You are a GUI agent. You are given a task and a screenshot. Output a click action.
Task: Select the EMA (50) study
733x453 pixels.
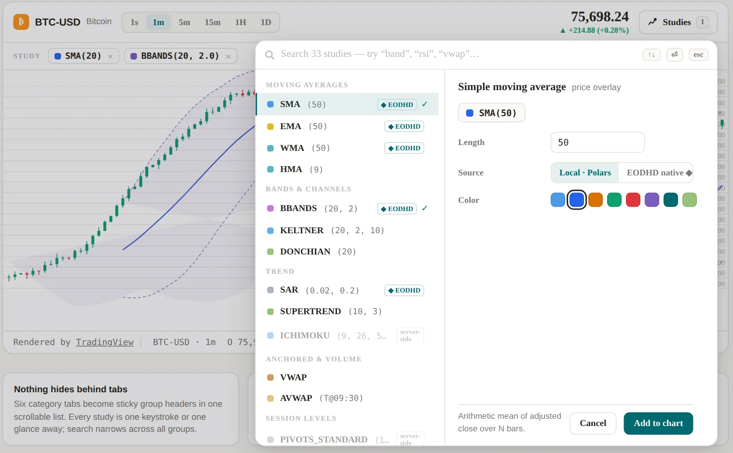coord(347,126)
